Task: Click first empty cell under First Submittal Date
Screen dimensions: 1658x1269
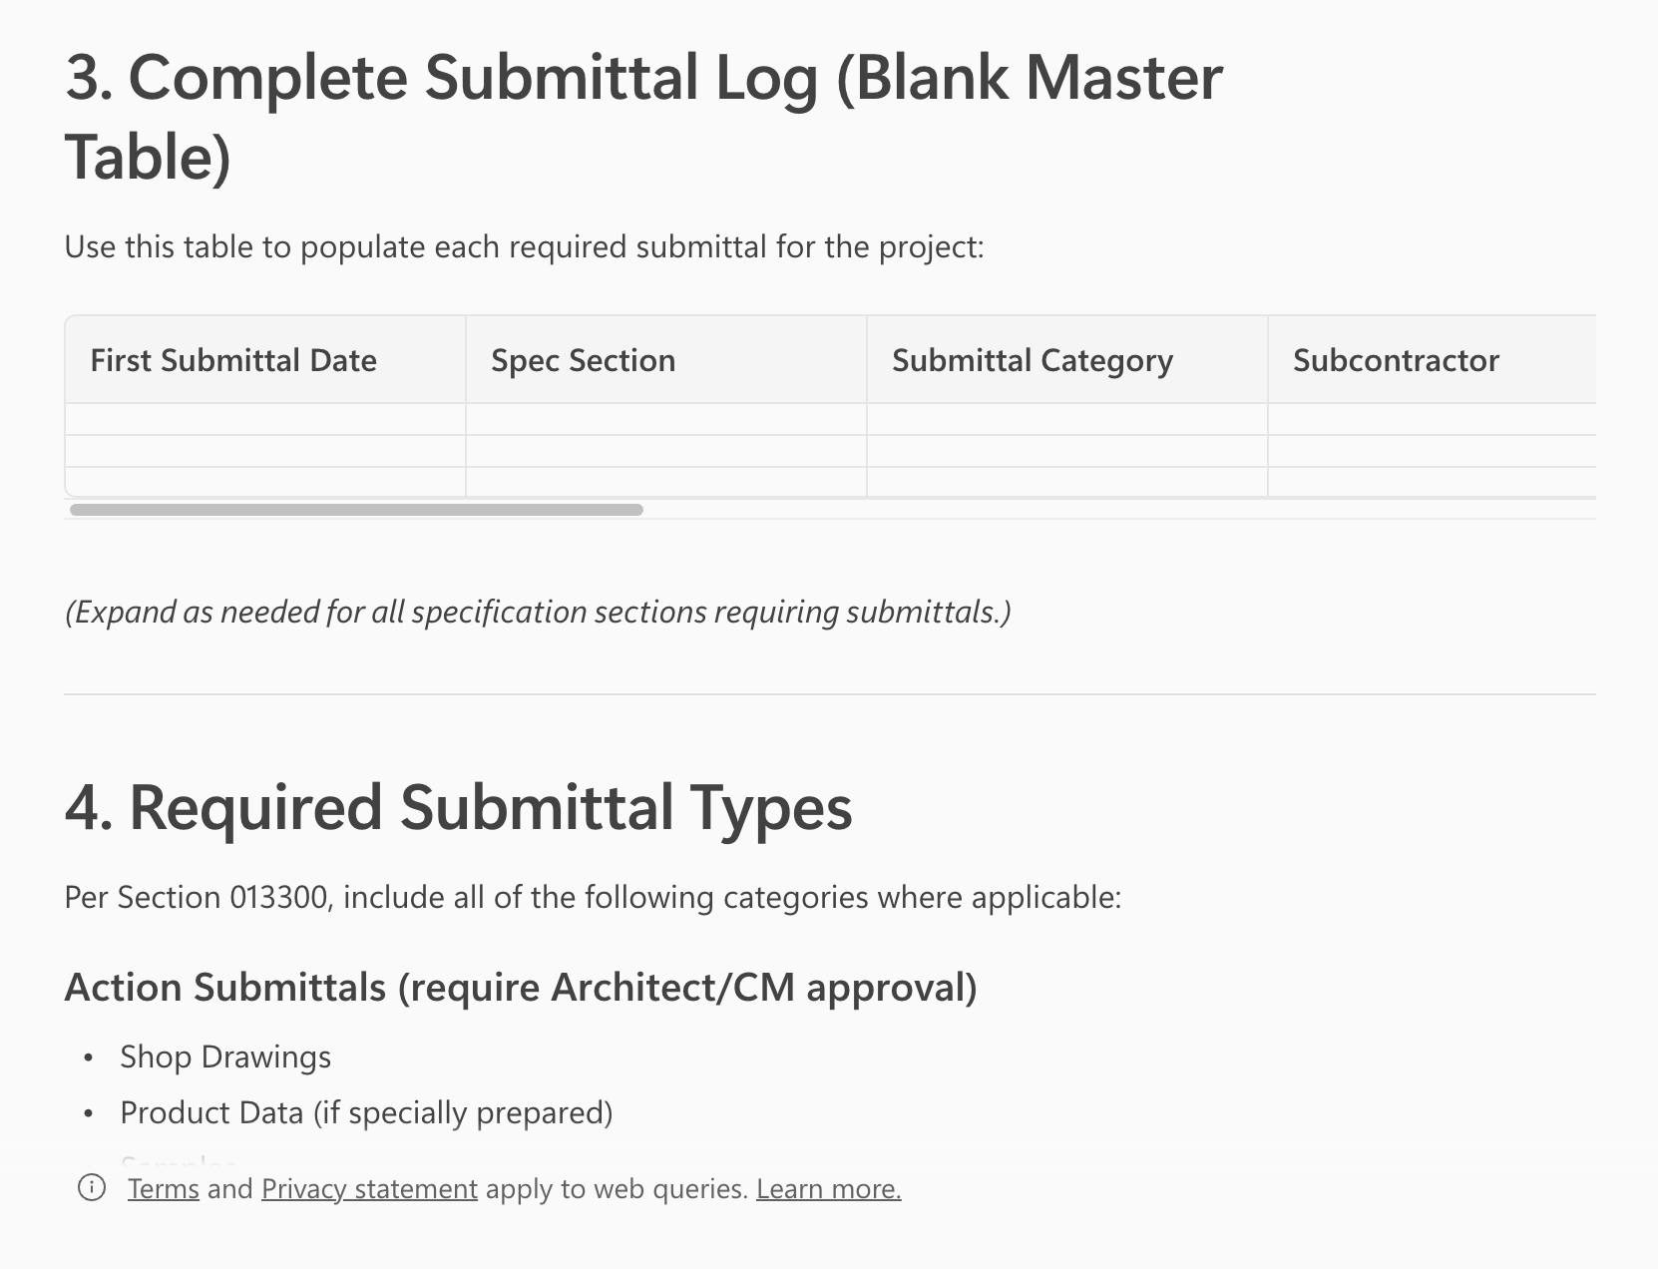Action: (265, 419)
